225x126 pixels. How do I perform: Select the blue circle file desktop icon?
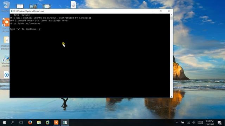click(6, 75)
